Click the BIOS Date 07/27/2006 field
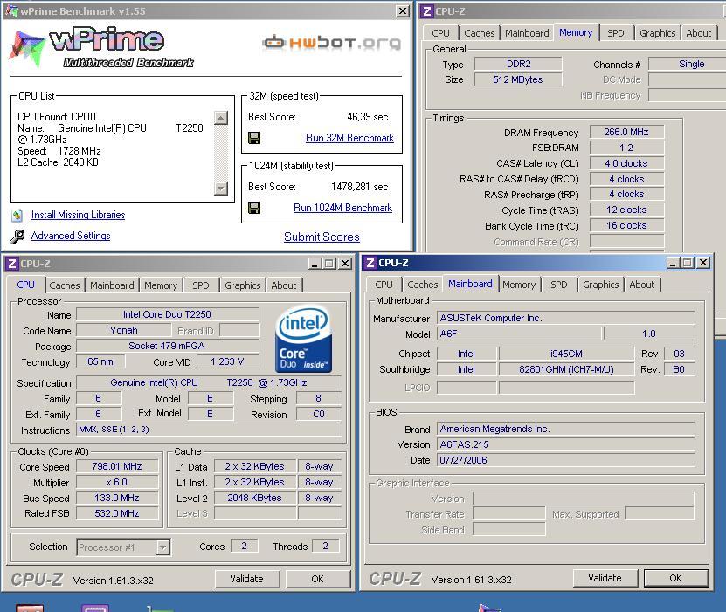726x612 pixels. (566, 460)
